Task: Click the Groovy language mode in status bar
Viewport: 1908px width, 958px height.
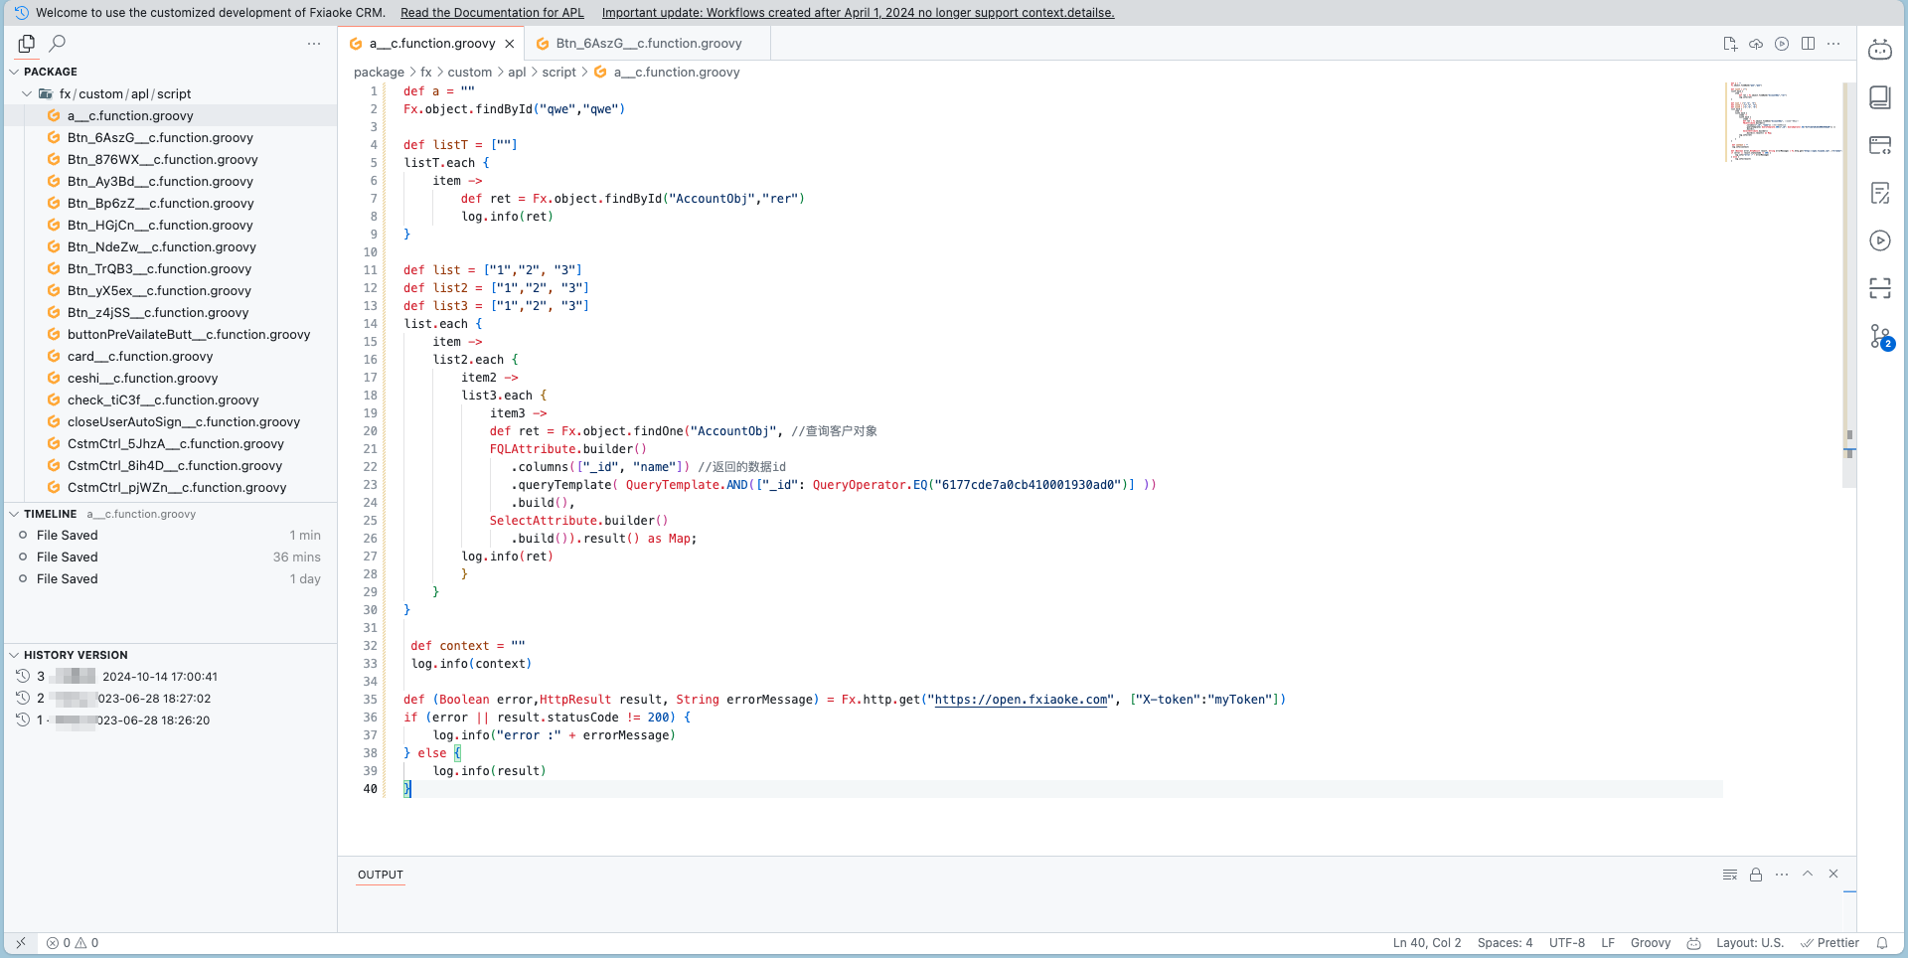Action: tap(1651, 943)
